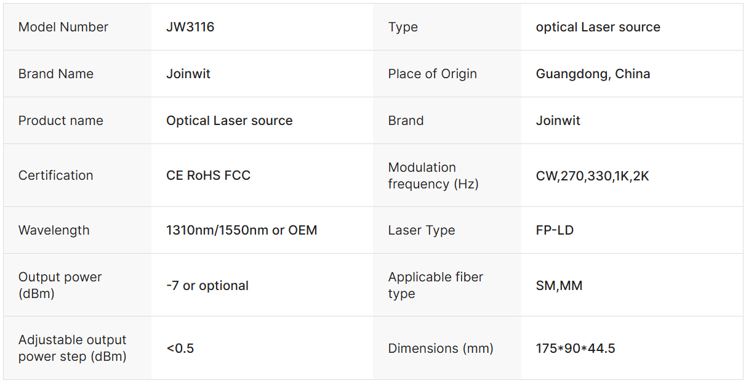746x383 pixels.
Task: Select the SM,MM fiber type value
Action: click(559, 286)
